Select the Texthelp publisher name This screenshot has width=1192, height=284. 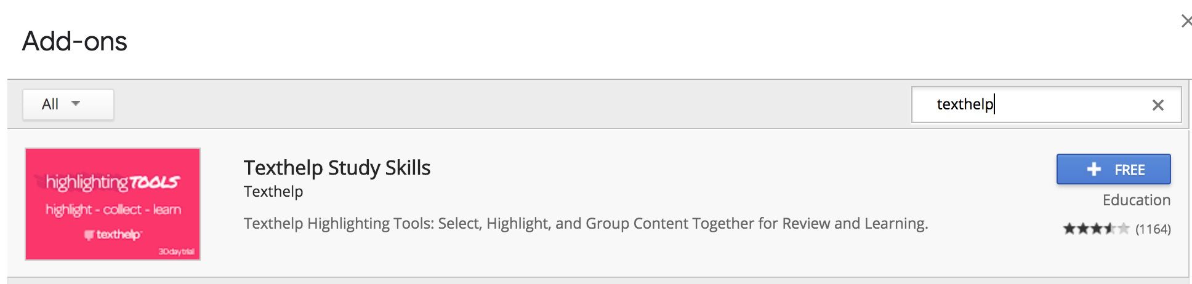273,192
